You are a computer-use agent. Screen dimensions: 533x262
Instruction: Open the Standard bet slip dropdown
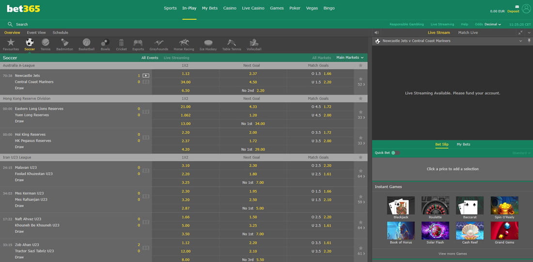click(x=521, y=153)
